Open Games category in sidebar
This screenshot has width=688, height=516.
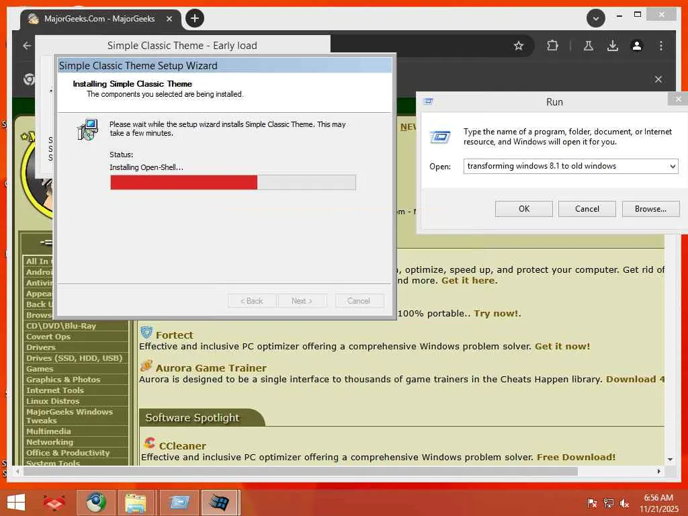point(40,369)
